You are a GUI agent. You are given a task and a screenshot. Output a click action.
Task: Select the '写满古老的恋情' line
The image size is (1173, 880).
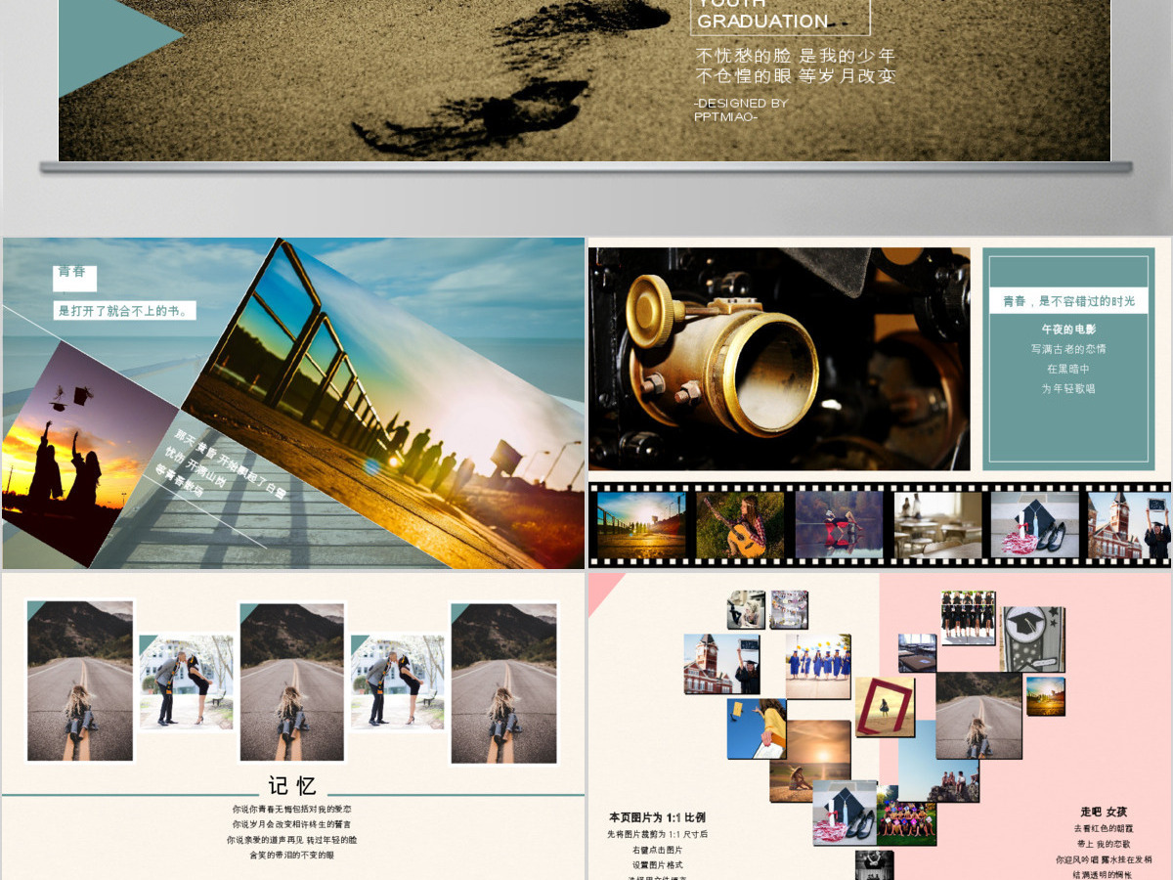click(x=1068, y=349)
